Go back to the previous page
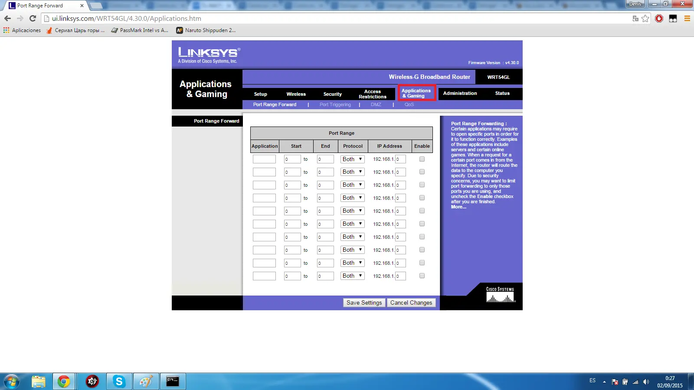Screen dimensions: 694x390 click(x=7, y=19)
